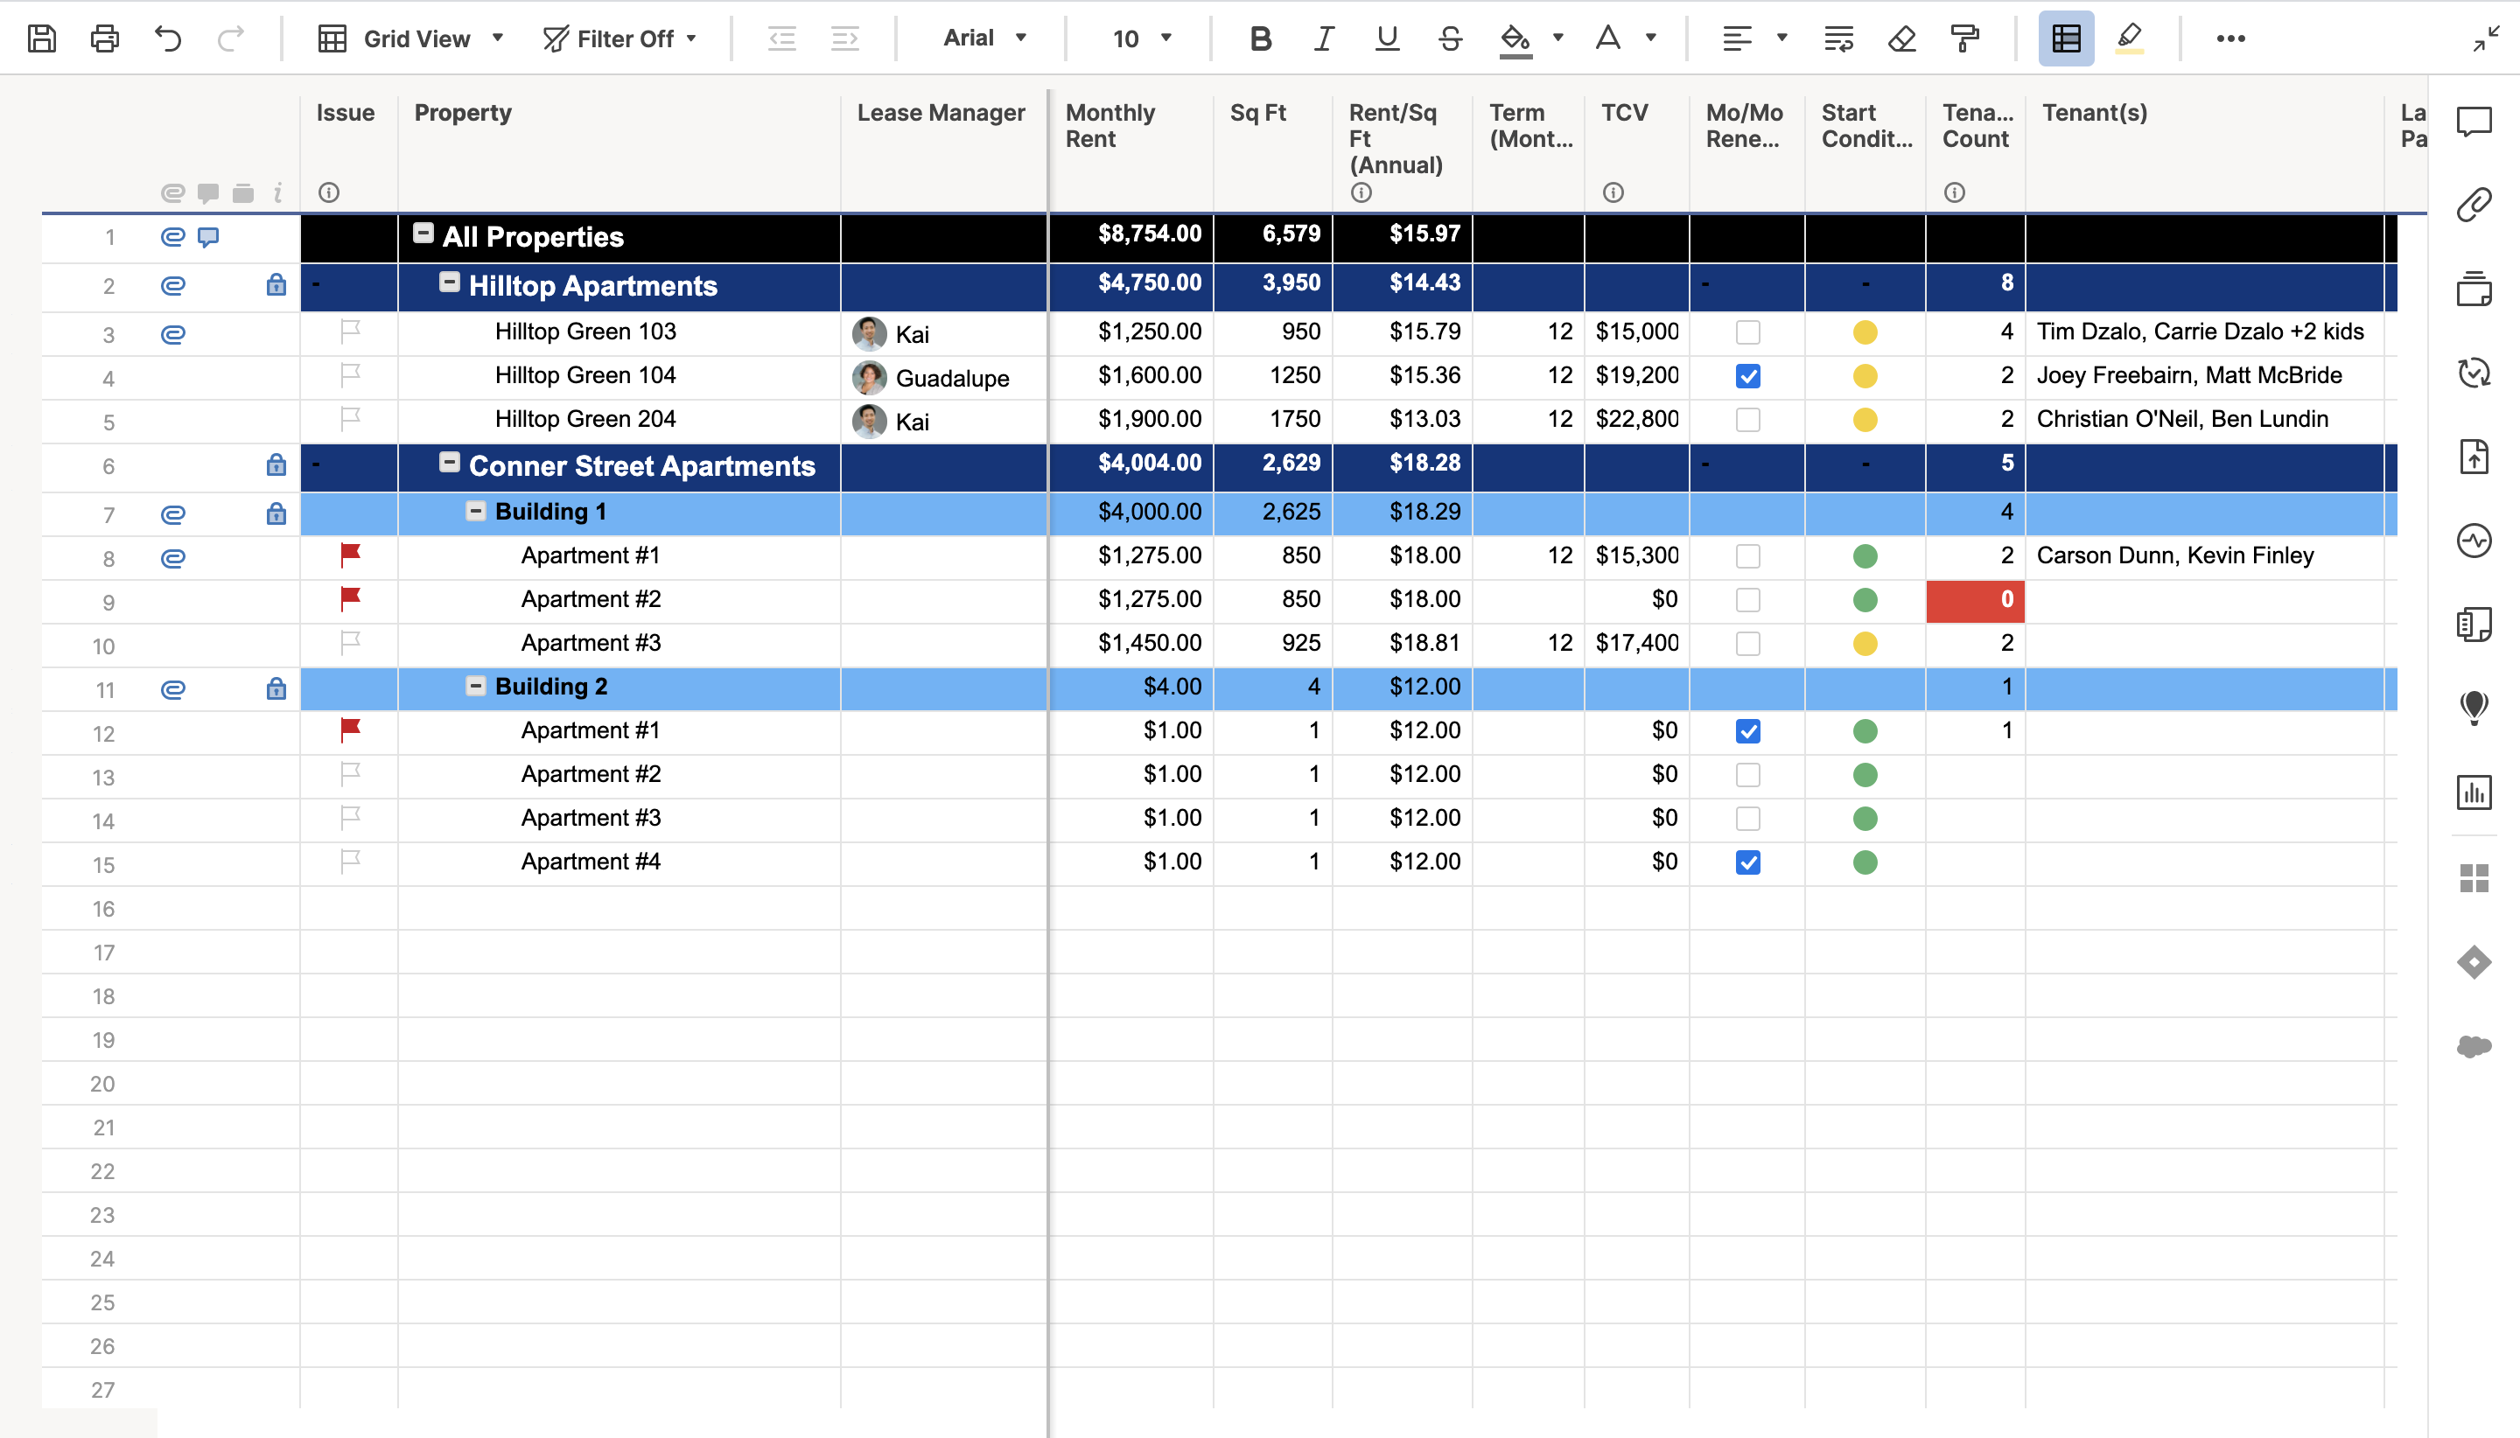Uncheck renewal checkbox for Building 2 Apartment #4
This screenshot has height=1438, width=2520.
point(1747,862)
